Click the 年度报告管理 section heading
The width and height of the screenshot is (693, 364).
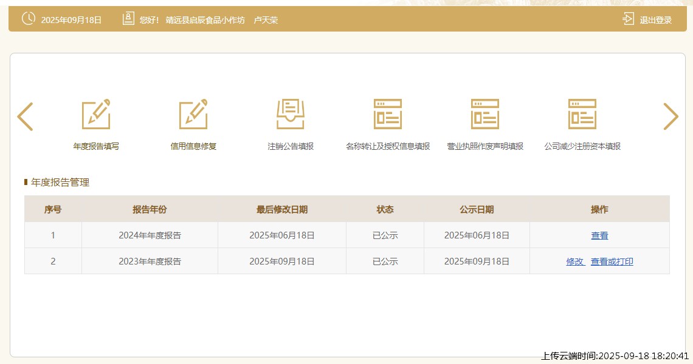point(60,183)
